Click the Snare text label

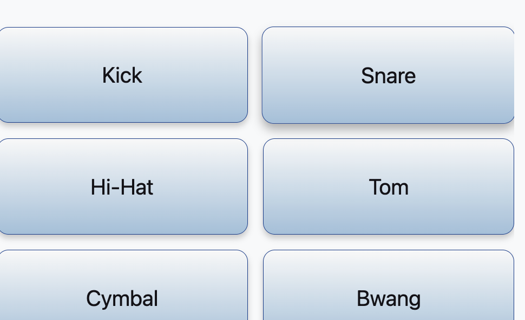388,76
